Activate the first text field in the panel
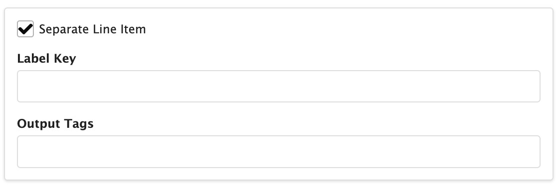Image resolution: width=559 pixels, height=187 pixels. (x=279, y=86)
